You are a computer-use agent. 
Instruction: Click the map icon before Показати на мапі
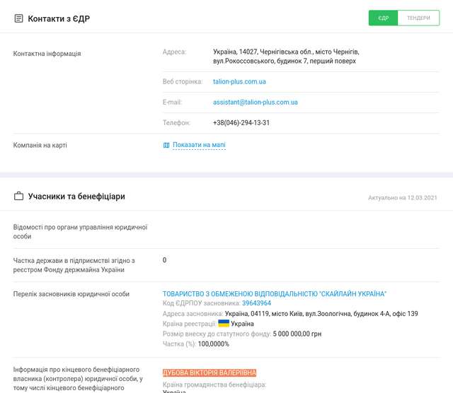click(166, 146)
